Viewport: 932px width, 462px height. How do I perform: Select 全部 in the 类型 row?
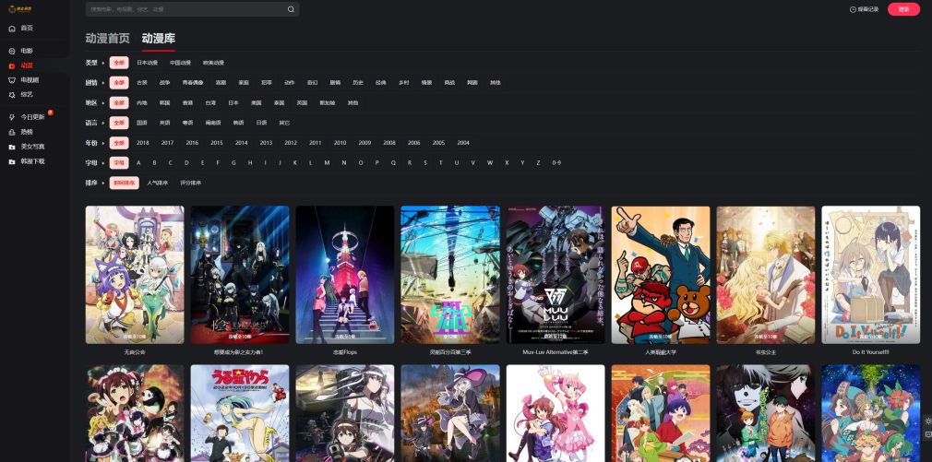[x=119, y=63]
